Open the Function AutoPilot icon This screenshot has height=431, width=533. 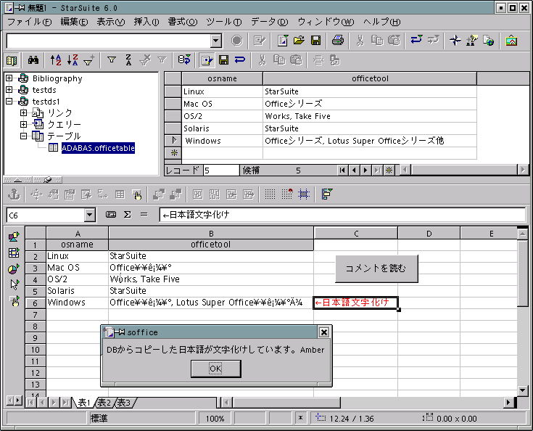click(x=111, y=215)
